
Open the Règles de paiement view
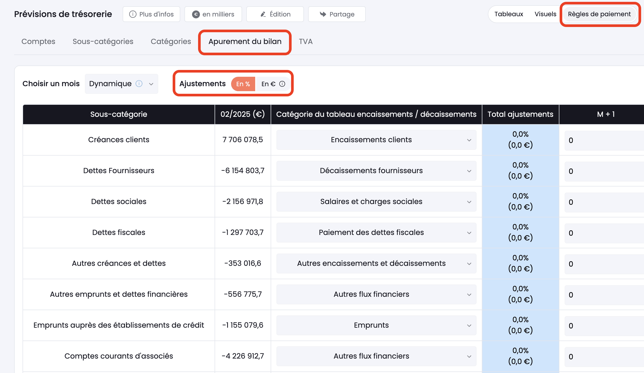click(599, 14)
